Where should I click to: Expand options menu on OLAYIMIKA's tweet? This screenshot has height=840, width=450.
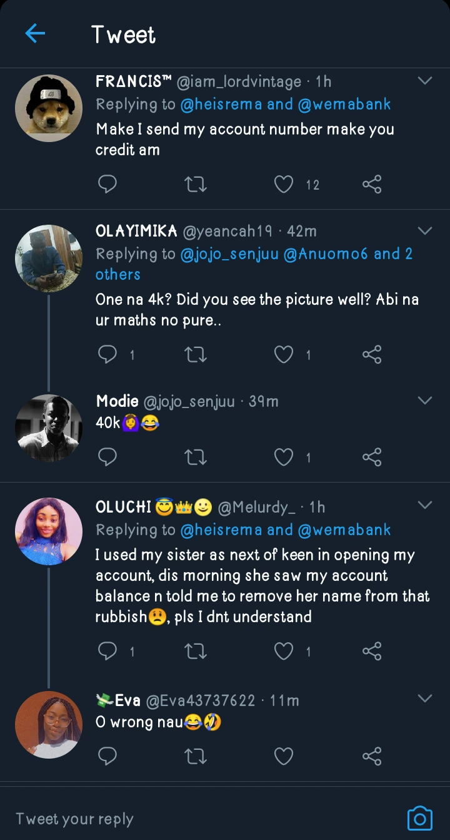[425, 231]
